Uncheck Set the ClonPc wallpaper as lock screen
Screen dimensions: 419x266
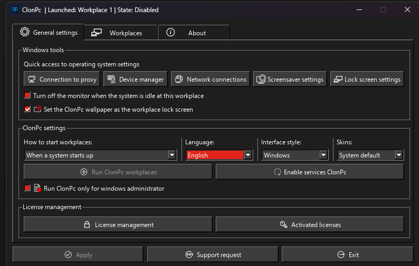coord(27,109)
